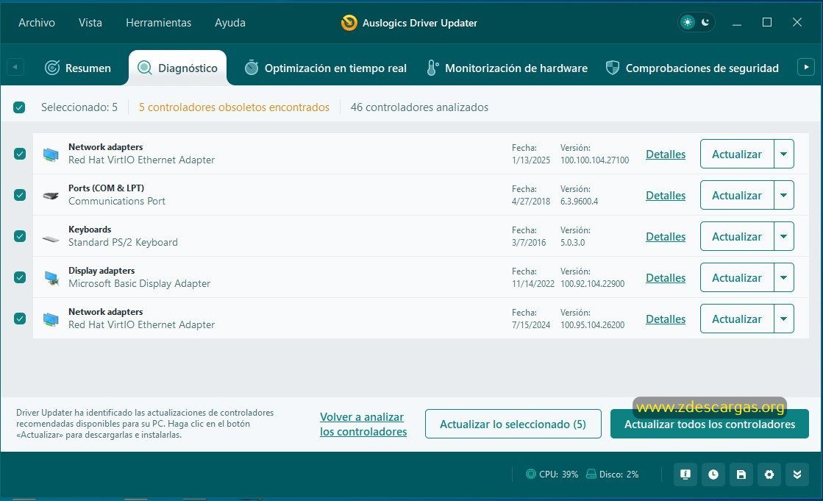This screenshot has height=501, width=823.
Task: Uncheck the Communications Port checkbox
Action: [20, 195]
